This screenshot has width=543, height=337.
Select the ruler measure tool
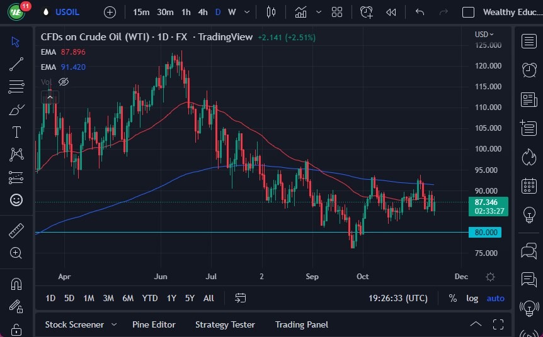tap(16, 231)
